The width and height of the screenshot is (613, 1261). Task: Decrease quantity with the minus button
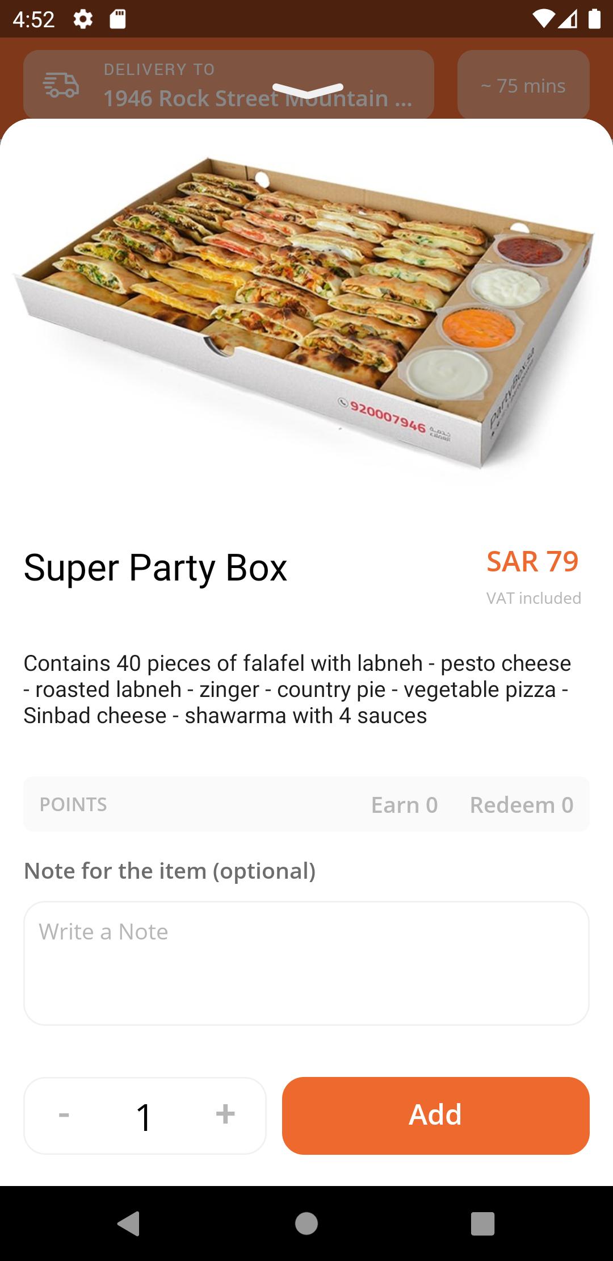(64, 1115)
